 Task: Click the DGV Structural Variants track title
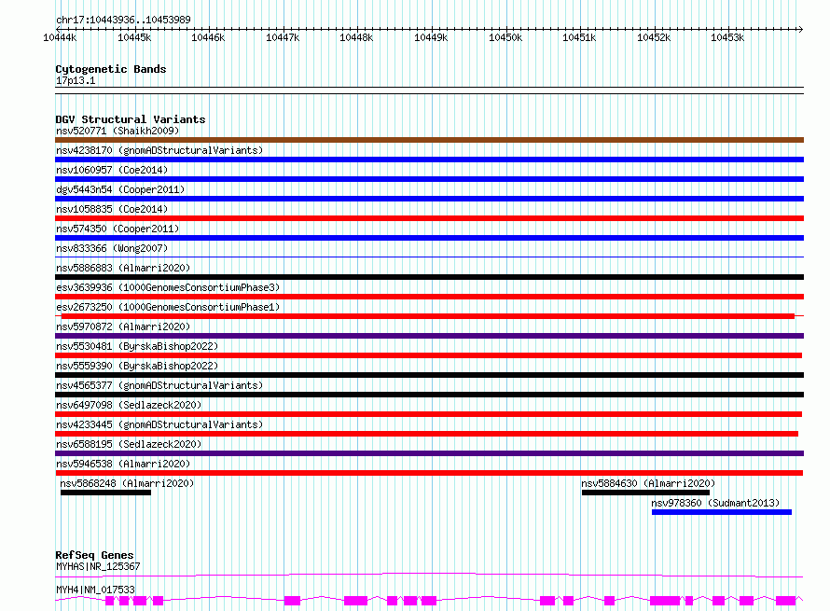coord(131,119)
